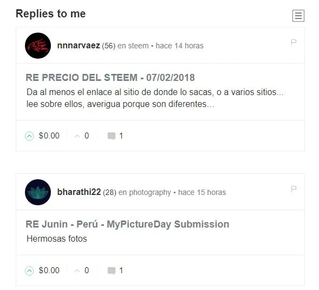Open payout details $0.00 on bharathi22 reply
Screen dimensions: 319x290
click(x=49, y=270)
